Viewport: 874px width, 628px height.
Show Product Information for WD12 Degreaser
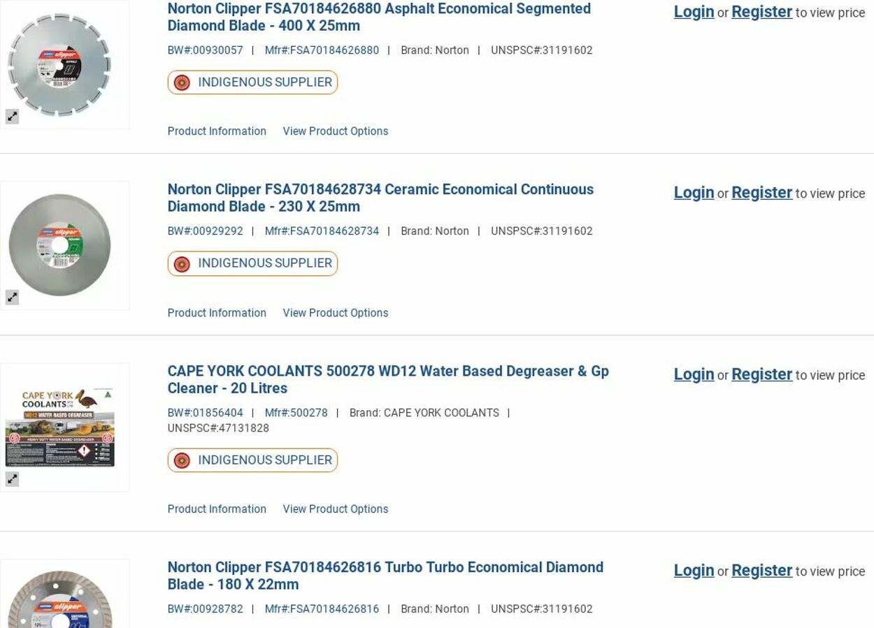[x=217, y=509]
